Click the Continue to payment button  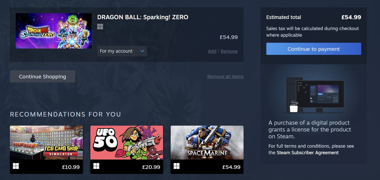314,49
